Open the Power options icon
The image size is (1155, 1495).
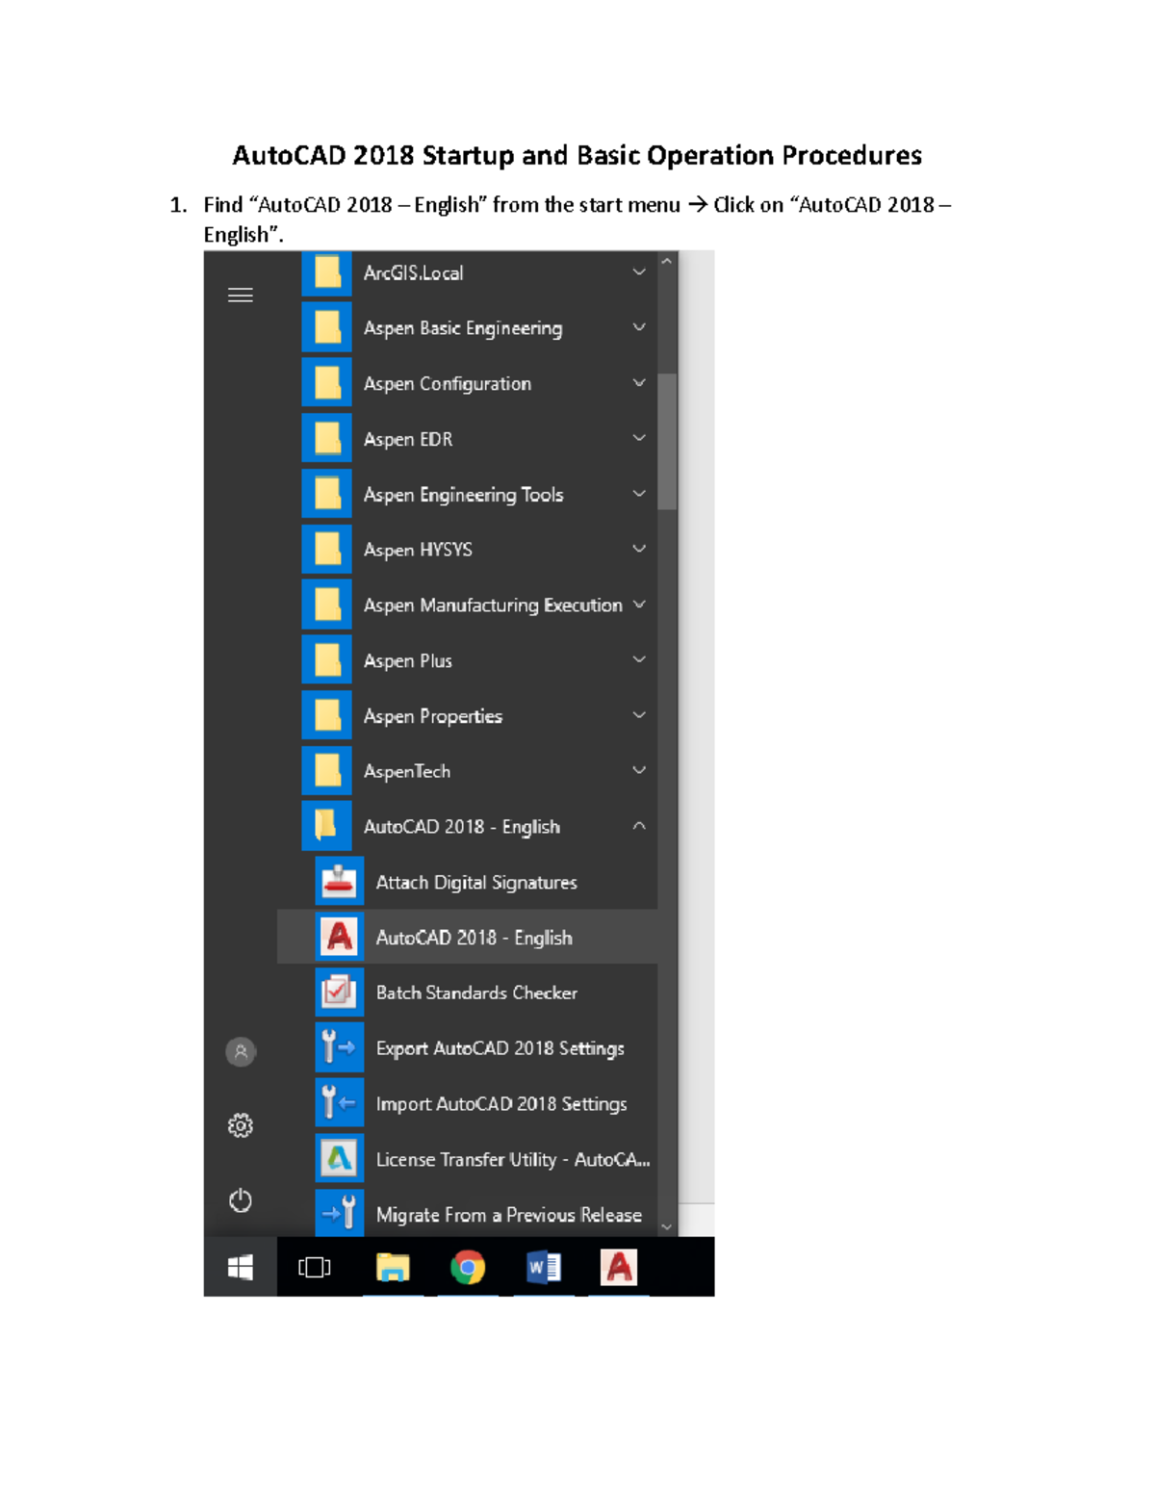241,1200
